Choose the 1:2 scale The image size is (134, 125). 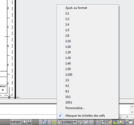(x=88, y=19)
